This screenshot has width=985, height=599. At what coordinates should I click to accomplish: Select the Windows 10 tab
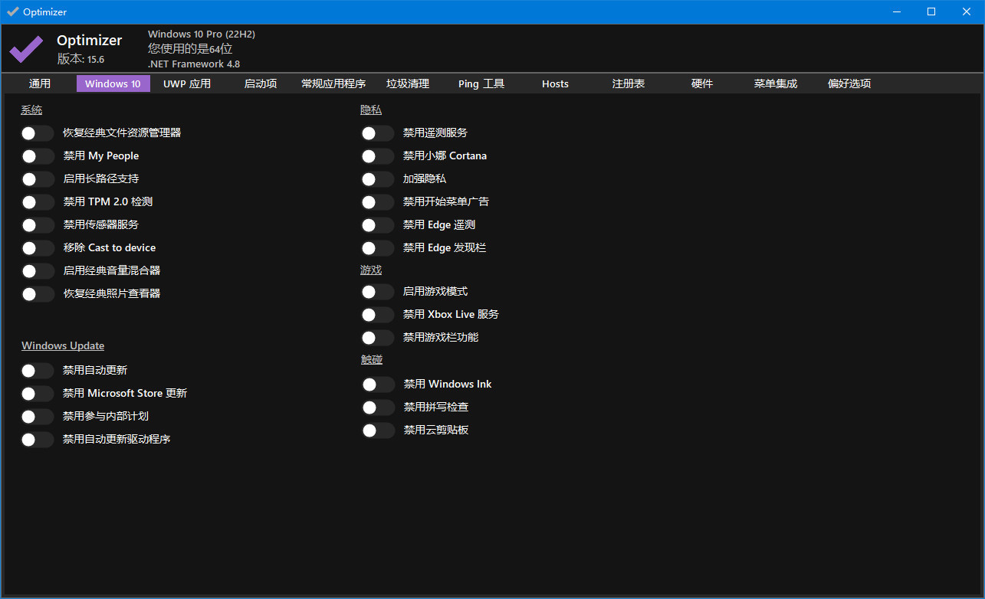[113, 83]
